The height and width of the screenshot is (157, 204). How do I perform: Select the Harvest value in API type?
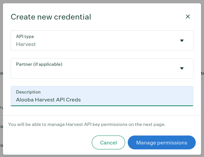point(26,44)
